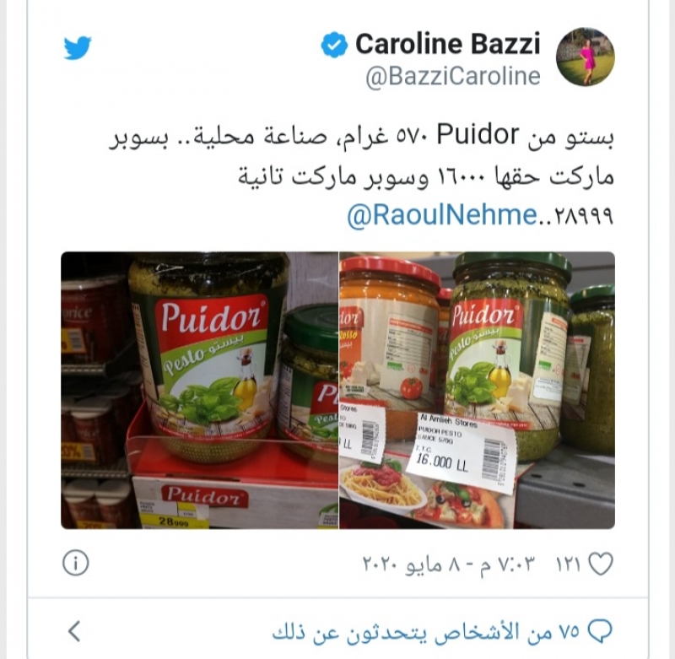Open the left Puidor pesto photo
Screen dimensions: 675x659
tap(199, 390)
